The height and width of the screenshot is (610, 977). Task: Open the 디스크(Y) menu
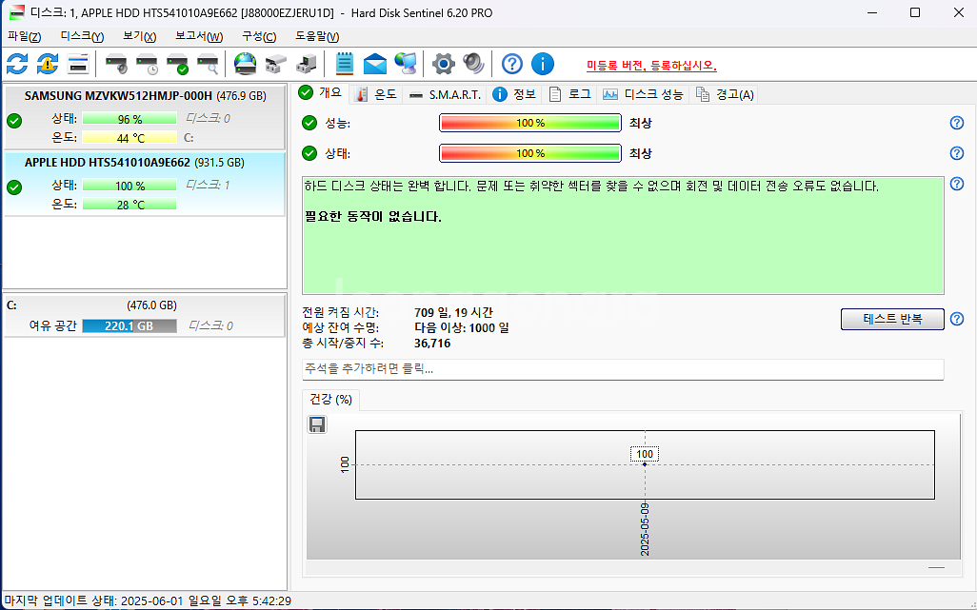(x=82, y=37)
